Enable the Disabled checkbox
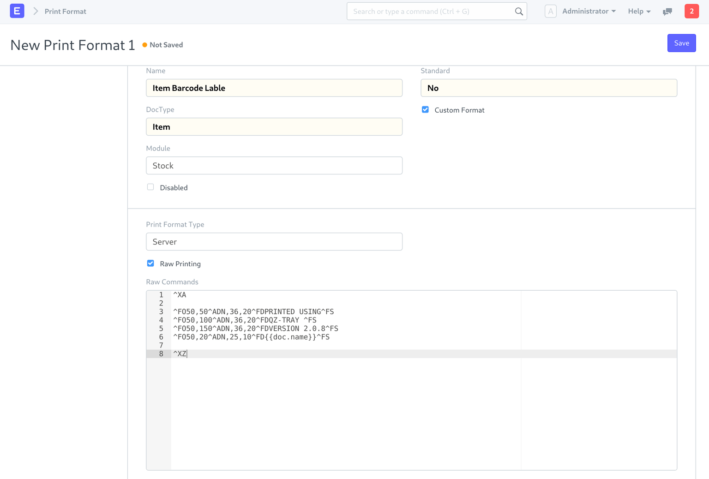The width and height of the screenshot is (709, 479). tap(150, 187)
